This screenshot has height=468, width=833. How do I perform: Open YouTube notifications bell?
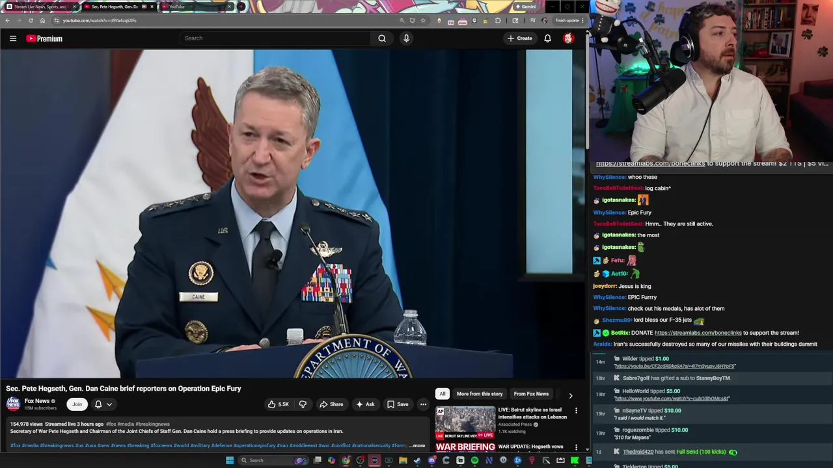pyautogui.click(x=547, y=38)
